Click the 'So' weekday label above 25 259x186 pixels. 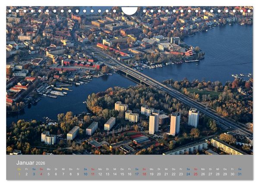pyautogui.click(x=196, y=169)
